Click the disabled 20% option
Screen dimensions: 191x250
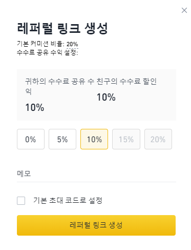(x=158, y=139)
